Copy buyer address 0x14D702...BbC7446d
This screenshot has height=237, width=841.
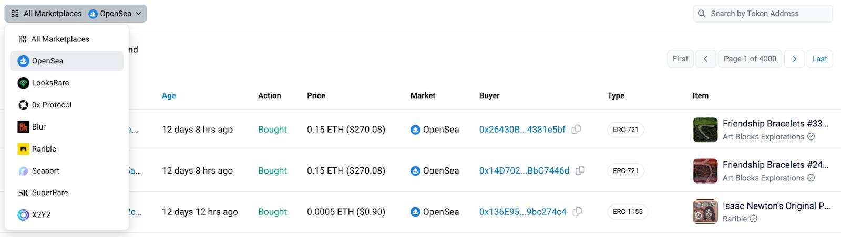(x=580, y=170)
